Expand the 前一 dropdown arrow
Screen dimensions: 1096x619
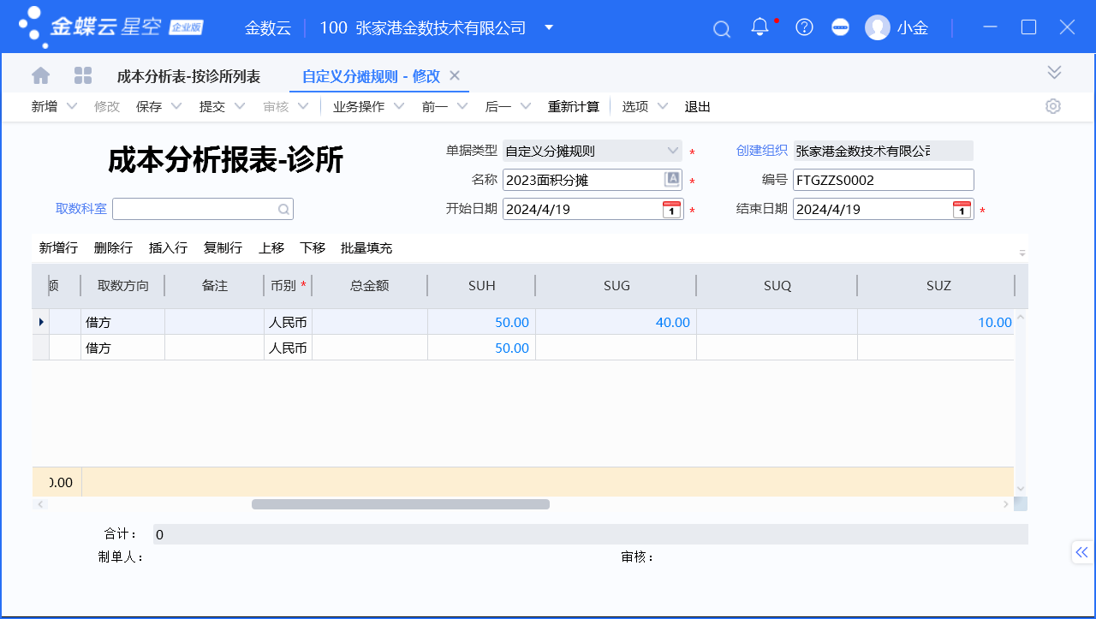pos(462,106)
